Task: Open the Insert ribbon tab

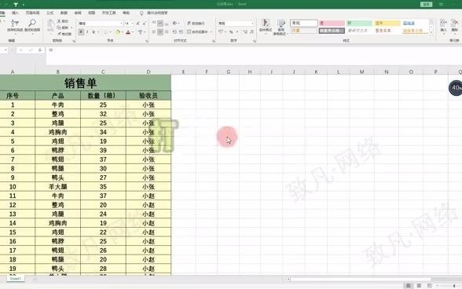Action: pos(15,13)
